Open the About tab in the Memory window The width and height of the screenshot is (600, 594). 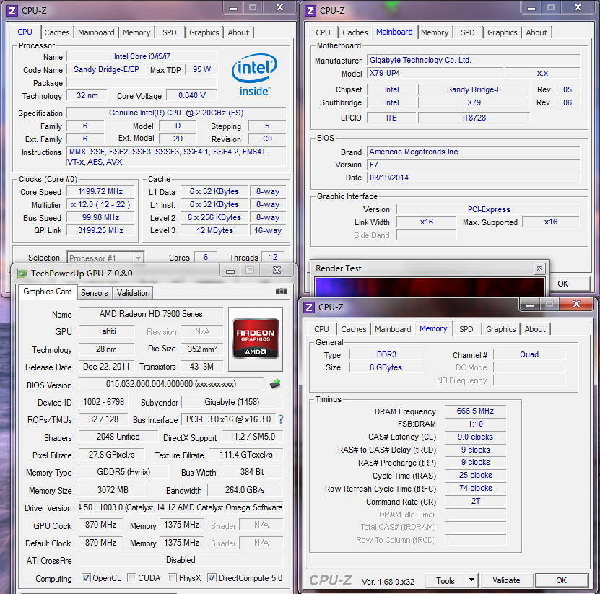coord(535,329)
